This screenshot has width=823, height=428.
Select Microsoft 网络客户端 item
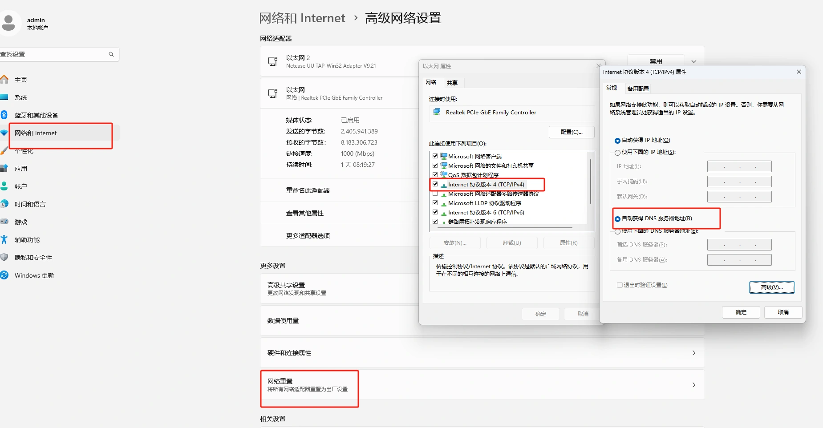pyautogui.click(x=475, y=156)
